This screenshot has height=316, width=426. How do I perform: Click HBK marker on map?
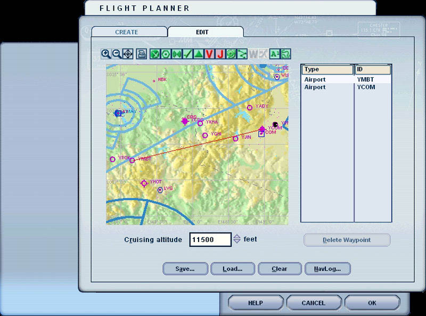(154, 81)
